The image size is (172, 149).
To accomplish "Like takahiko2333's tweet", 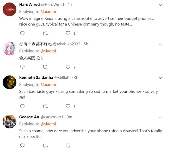I will tap(68, 67).
